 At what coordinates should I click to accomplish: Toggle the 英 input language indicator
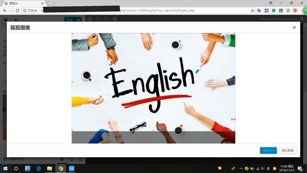268,169
